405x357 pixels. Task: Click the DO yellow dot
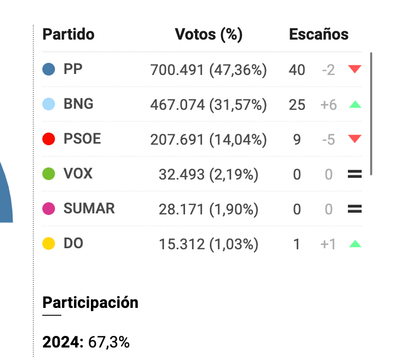click(x=49, y=243)
